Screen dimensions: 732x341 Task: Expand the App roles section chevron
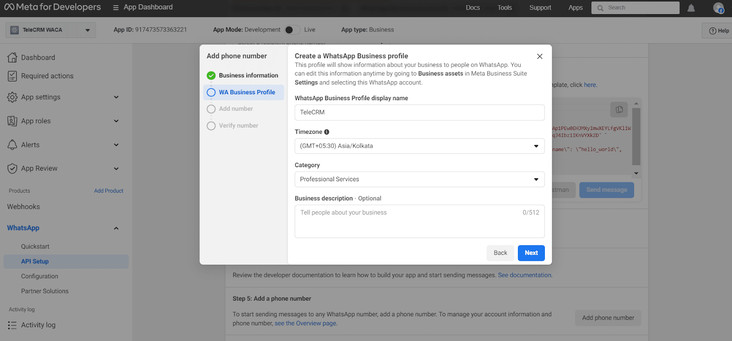point(116,121)
